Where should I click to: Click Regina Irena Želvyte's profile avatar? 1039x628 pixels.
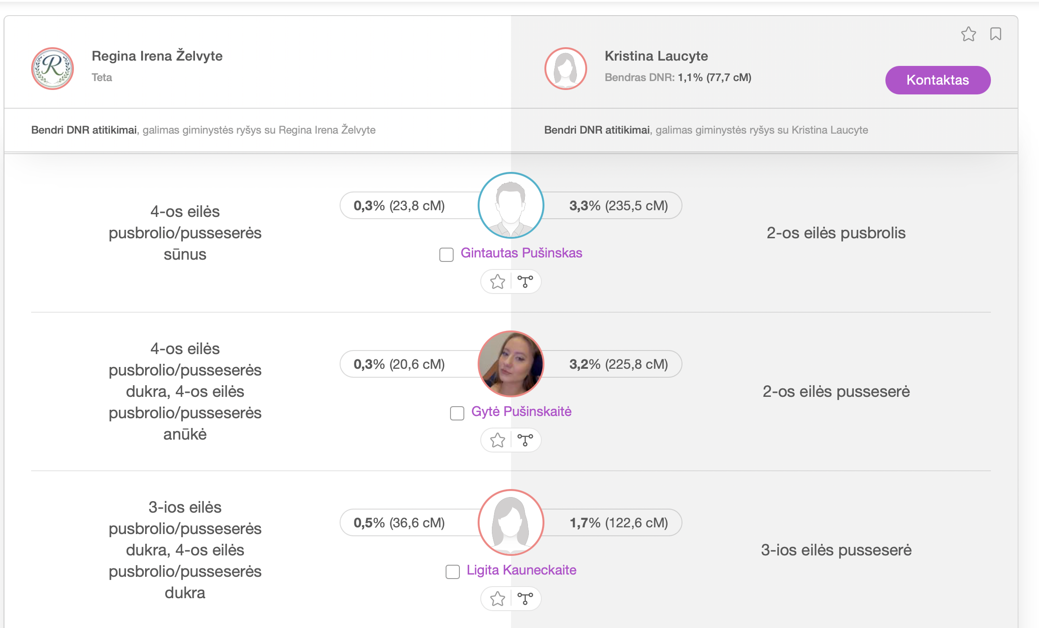(53, 69)
